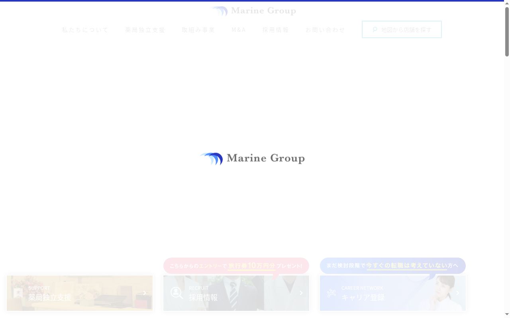510x318 pixels.
Task: Click the pink 旅行券10万円分プレゼント bubble
Action: (x=236, y=266)
